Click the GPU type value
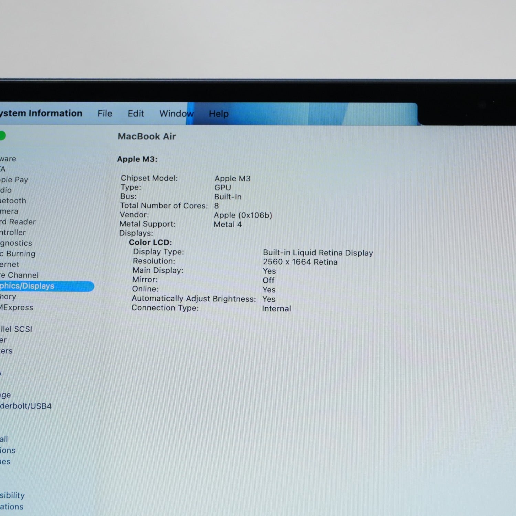This screenshot has height=516, width=516. click(x=223, y=188)
